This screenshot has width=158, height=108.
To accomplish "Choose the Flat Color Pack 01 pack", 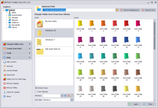I will pyautogui.click(x=54, y=52).
